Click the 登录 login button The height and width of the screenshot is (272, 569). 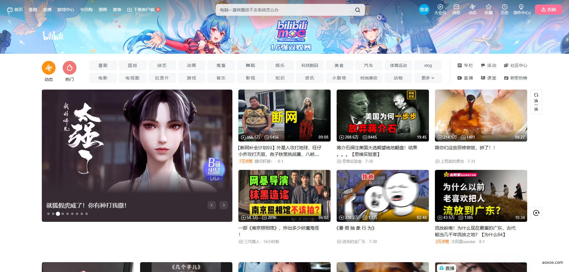tap(424, 10)
